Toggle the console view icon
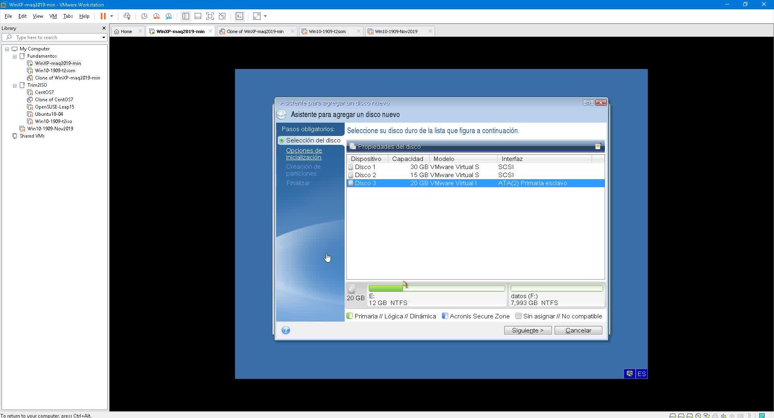 point(239,16)
